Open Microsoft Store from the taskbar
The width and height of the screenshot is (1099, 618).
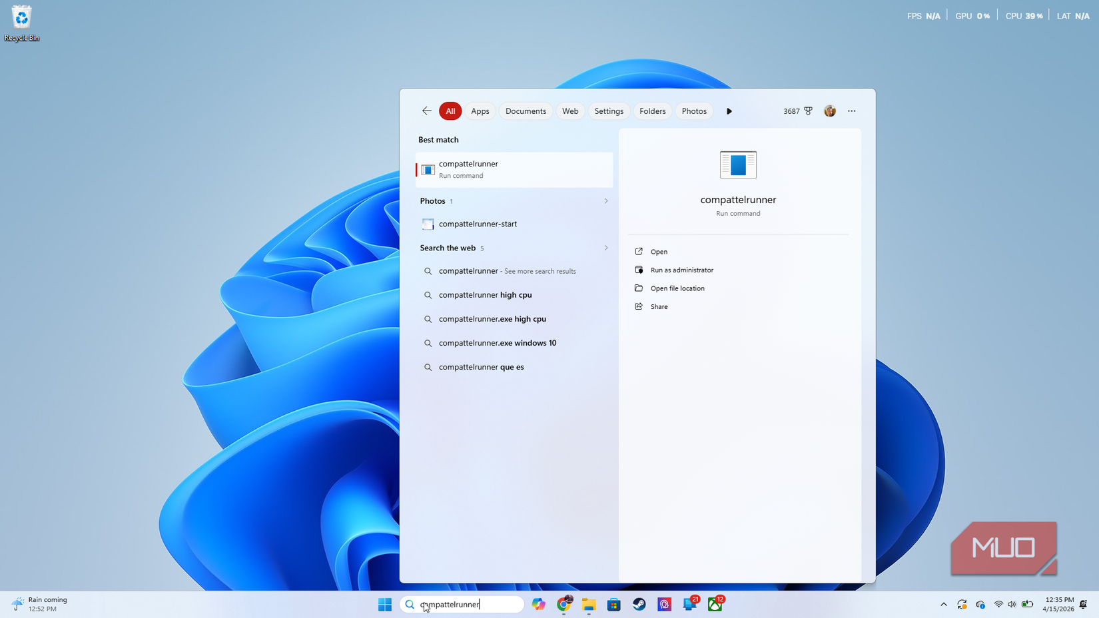pyautogui.click(x=614, y=604)
